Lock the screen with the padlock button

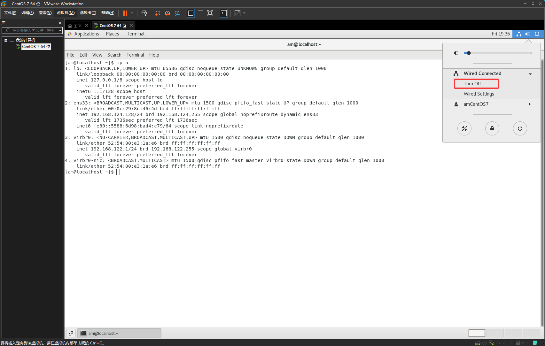pos(492,128)
